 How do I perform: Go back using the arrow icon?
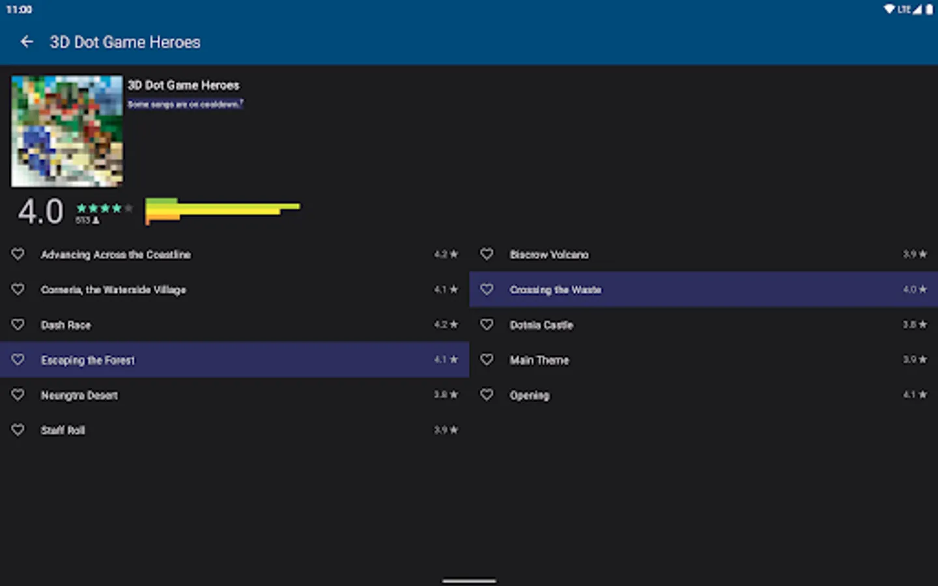[x=27, y=42]
